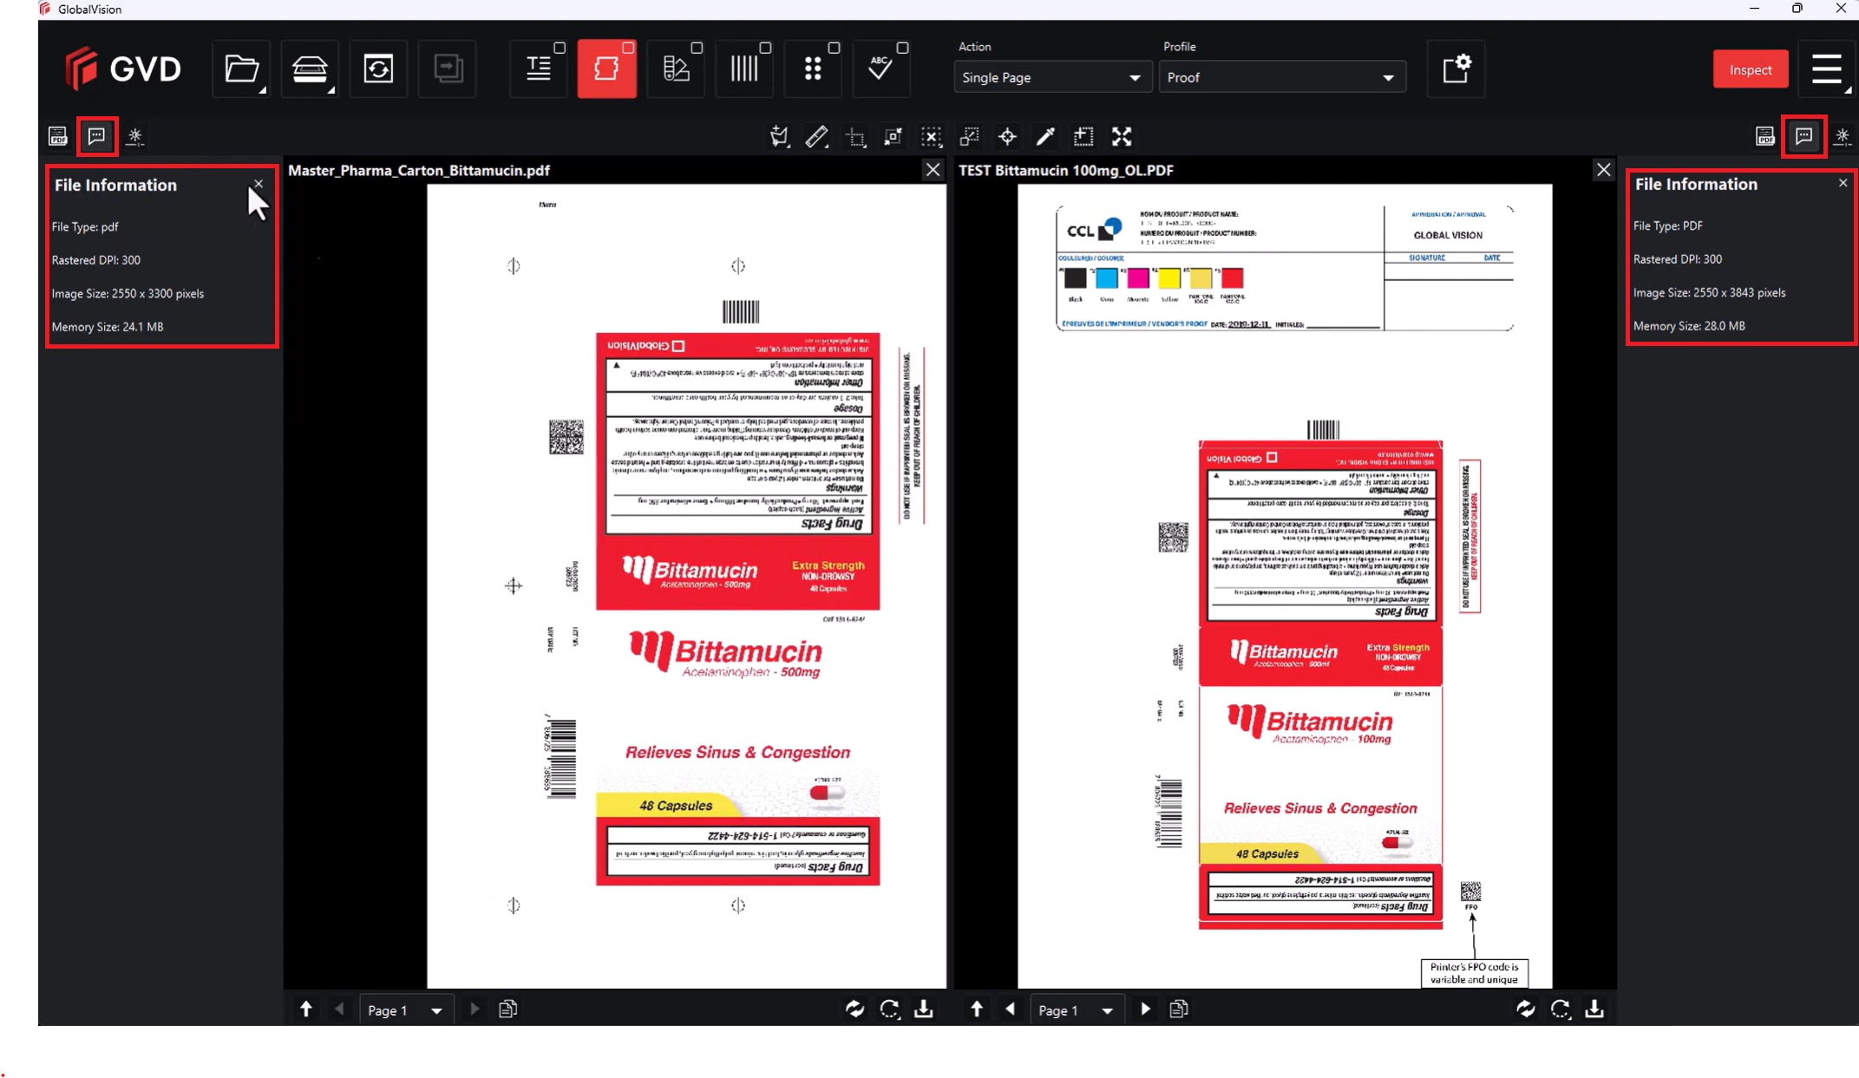Select the eyedropper color picker tool
The width and height of the screenshot is (1859, 1078).
point(1045,136)
